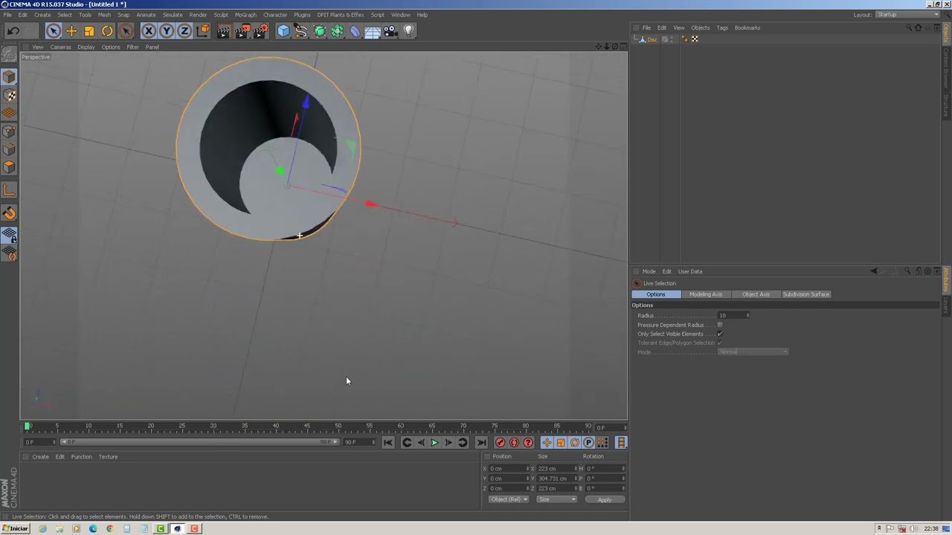Screen dimensions: 952x535
Task: Toggle the X axis lock
Action: (x=149, y=30)
